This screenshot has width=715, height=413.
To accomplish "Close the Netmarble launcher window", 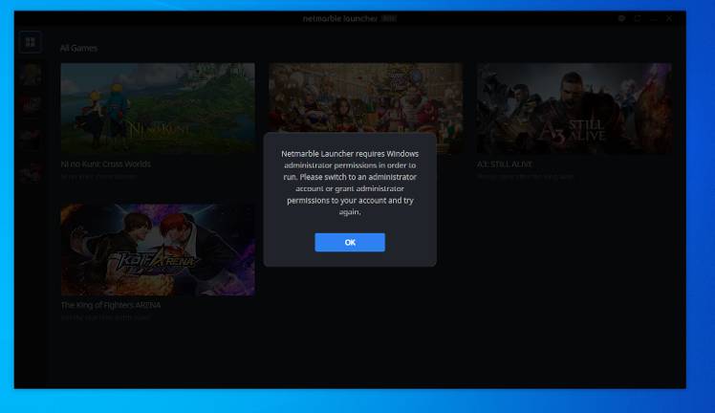I will (x=669, y=18).
